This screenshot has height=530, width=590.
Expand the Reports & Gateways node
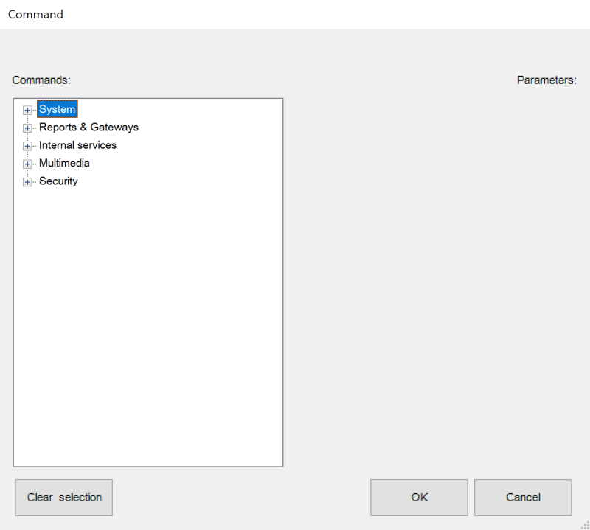(x=27, y=128)
